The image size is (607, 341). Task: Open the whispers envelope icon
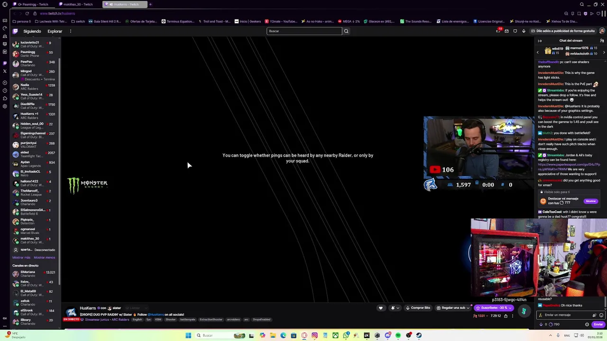[506, 31]
